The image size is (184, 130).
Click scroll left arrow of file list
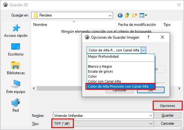(x=34, y=89)
